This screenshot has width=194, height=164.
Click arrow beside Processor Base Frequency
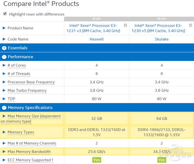click(x=4, y=82)
